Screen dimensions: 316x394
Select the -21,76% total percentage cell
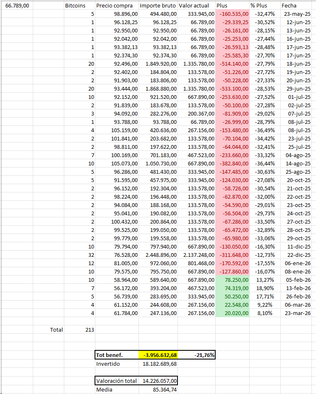[197, 355]
